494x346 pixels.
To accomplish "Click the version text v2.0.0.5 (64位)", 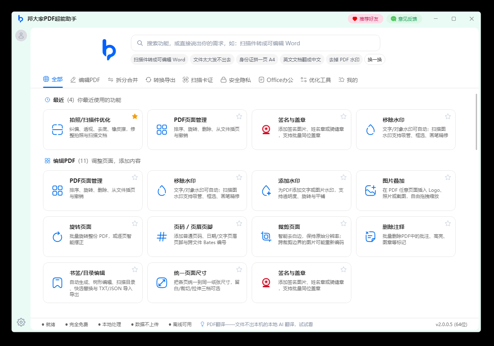I will tap(451, 324).
